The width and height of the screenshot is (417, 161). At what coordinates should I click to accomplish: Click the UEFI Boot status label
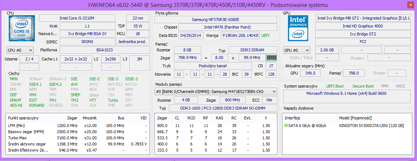[x=335, y=86]
